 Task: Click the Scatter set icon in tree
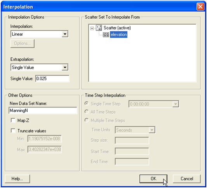point(99,28)
